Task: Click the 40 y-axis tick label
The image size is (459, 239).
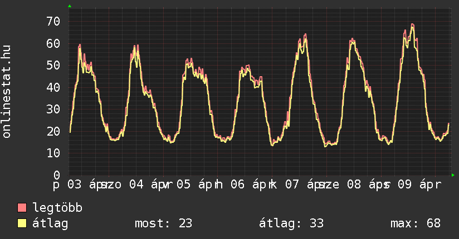Action: (x=52, y=87)
